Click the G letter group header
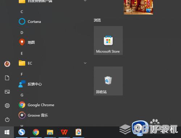 (22, 95)
